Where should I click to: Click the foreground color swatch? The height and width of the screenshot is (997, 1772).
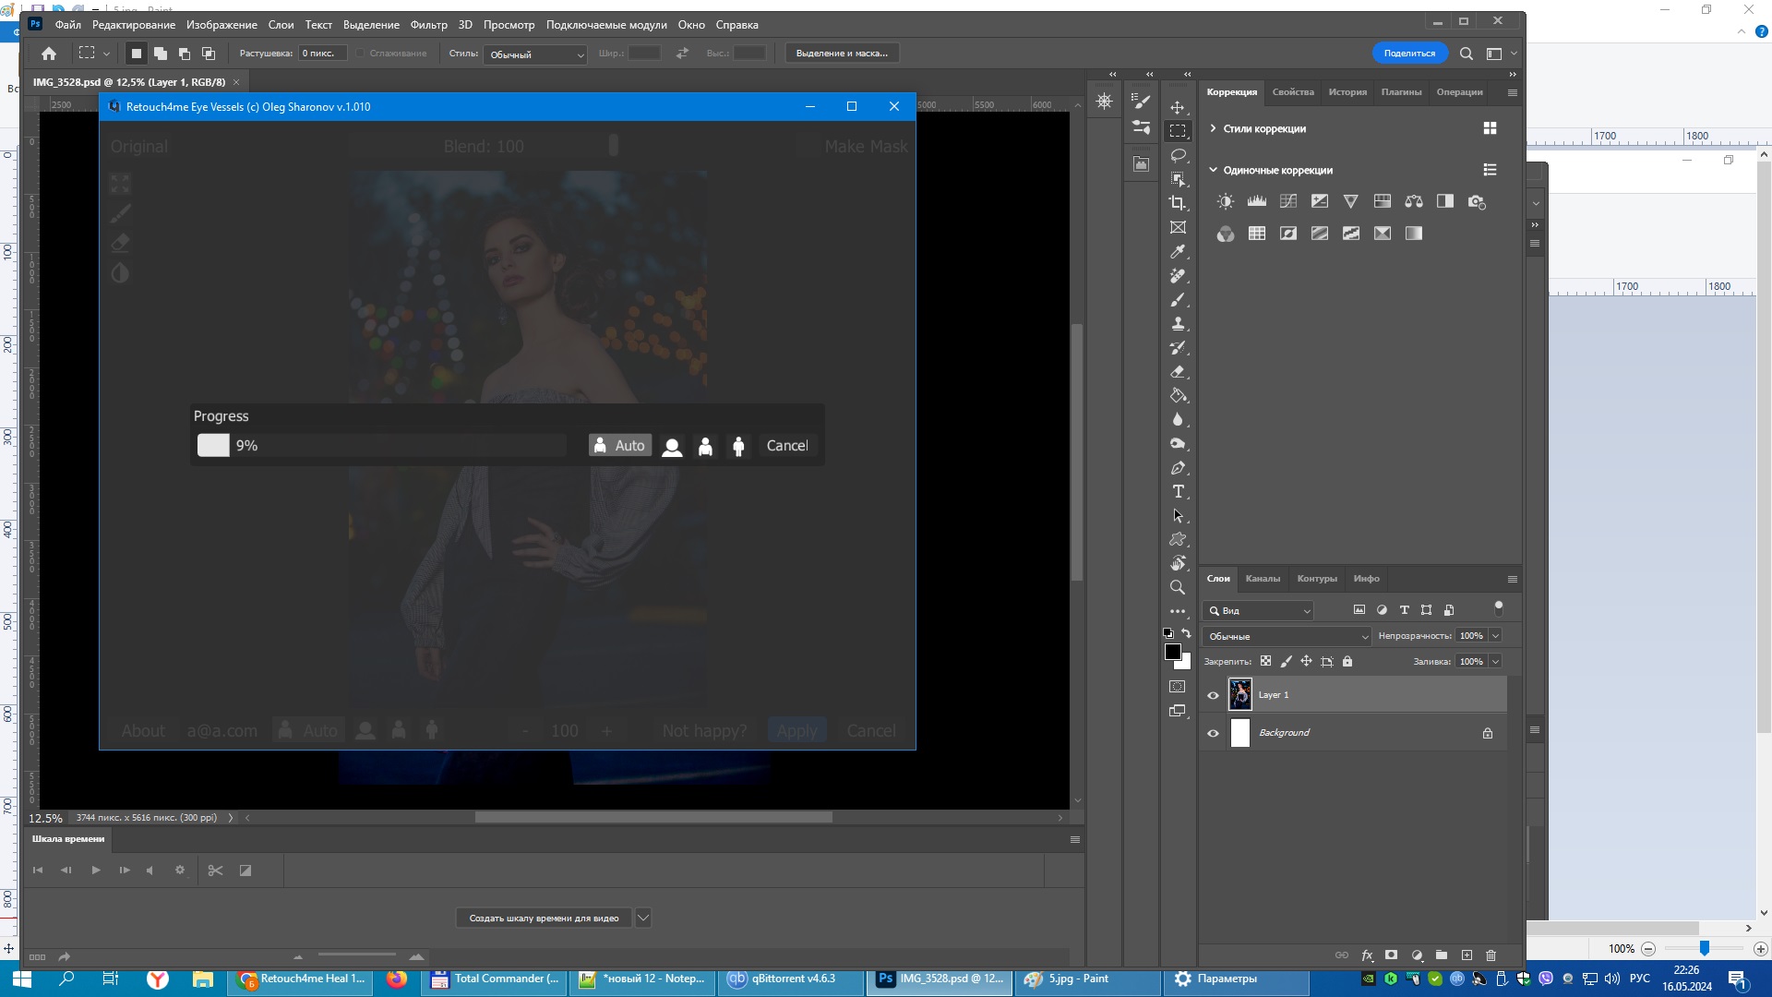(x=1172, y=652)
